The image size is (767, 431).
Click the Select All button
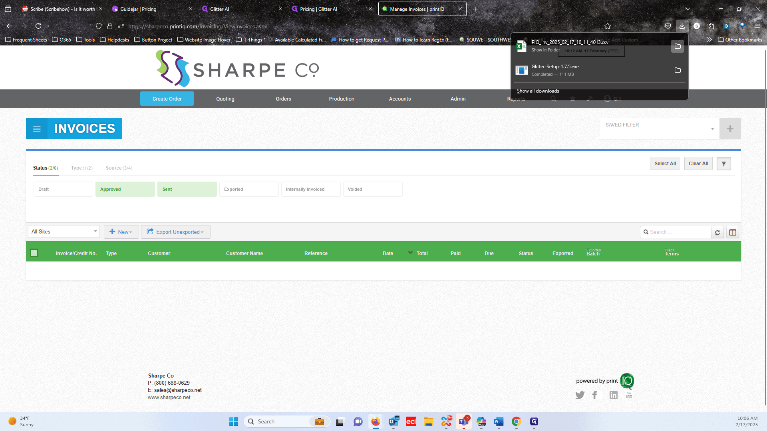point(665,164)
